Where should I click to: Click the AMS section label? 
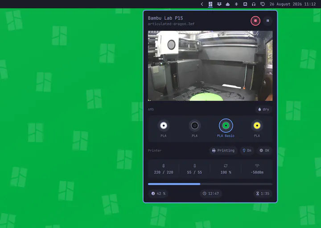pos(151,109)
